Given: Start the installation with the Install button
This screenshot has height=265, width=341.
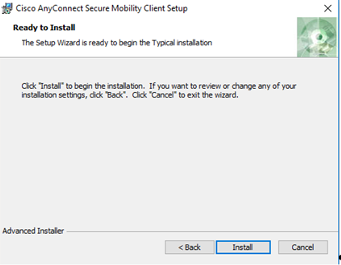Looking at the screenshot, I should point(243,247).
